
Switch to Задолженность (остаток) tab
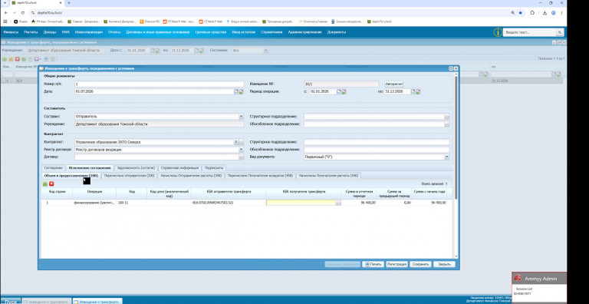coord(136,168)
